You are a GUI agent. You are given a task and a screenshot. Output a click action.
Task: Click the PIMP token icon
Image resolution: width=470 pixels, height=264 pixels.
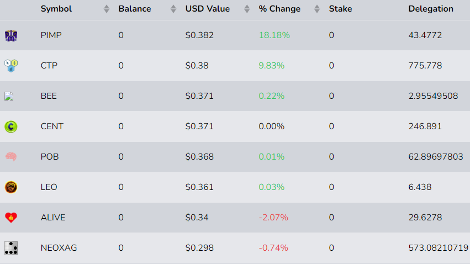pyautogui.click(x=11, y=35)
